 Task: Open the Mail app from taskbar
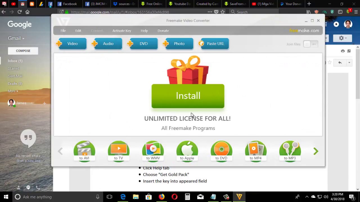(200, 197)
